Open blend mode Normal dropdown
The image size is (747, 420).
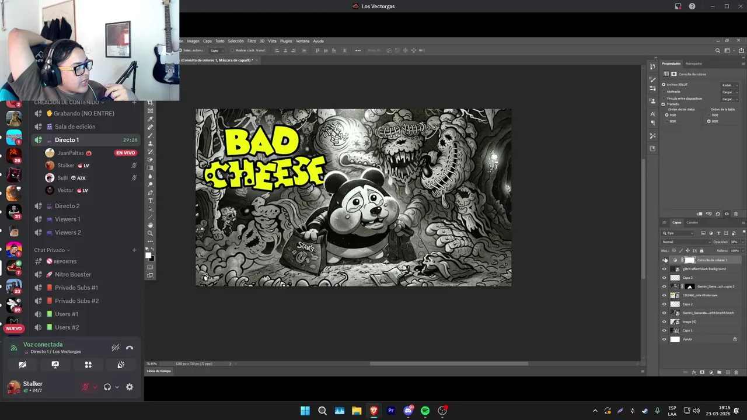coord(686,242)
